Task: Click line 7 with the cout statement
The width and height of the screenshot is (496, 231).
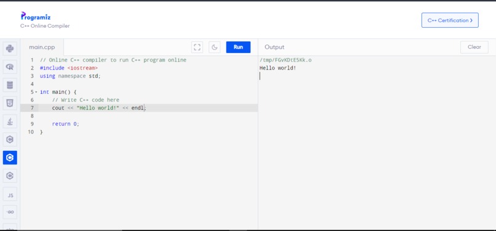Action: tap(139, 108)
